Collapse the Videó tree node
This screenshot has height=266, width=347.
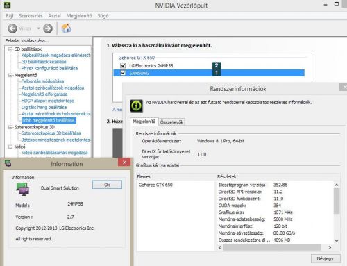(10, 147)
